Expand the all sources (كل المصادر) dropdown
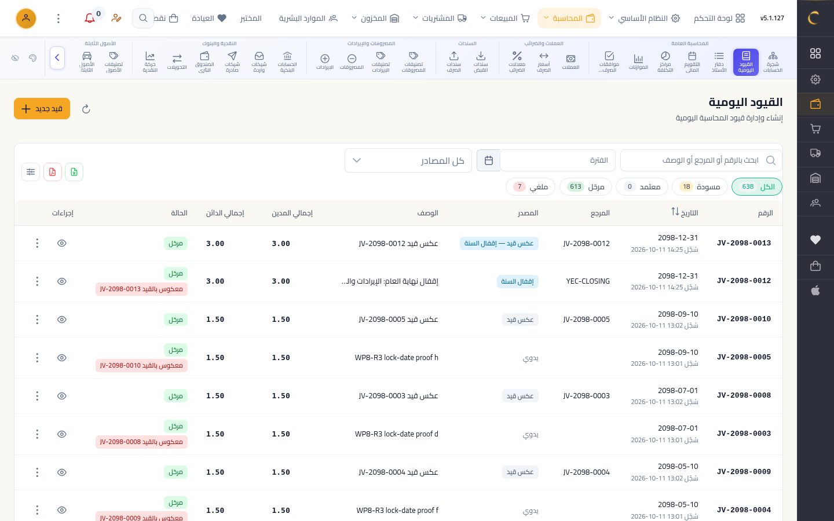834x521 pixels. (x=408, y=160)
